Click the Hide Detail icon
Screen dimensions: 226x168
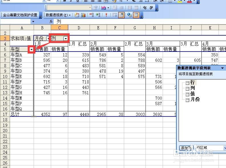[91, 15]
